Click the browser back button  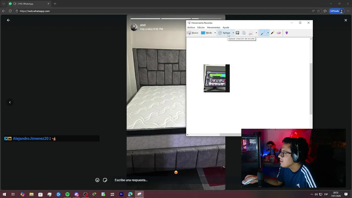(4, 11)
